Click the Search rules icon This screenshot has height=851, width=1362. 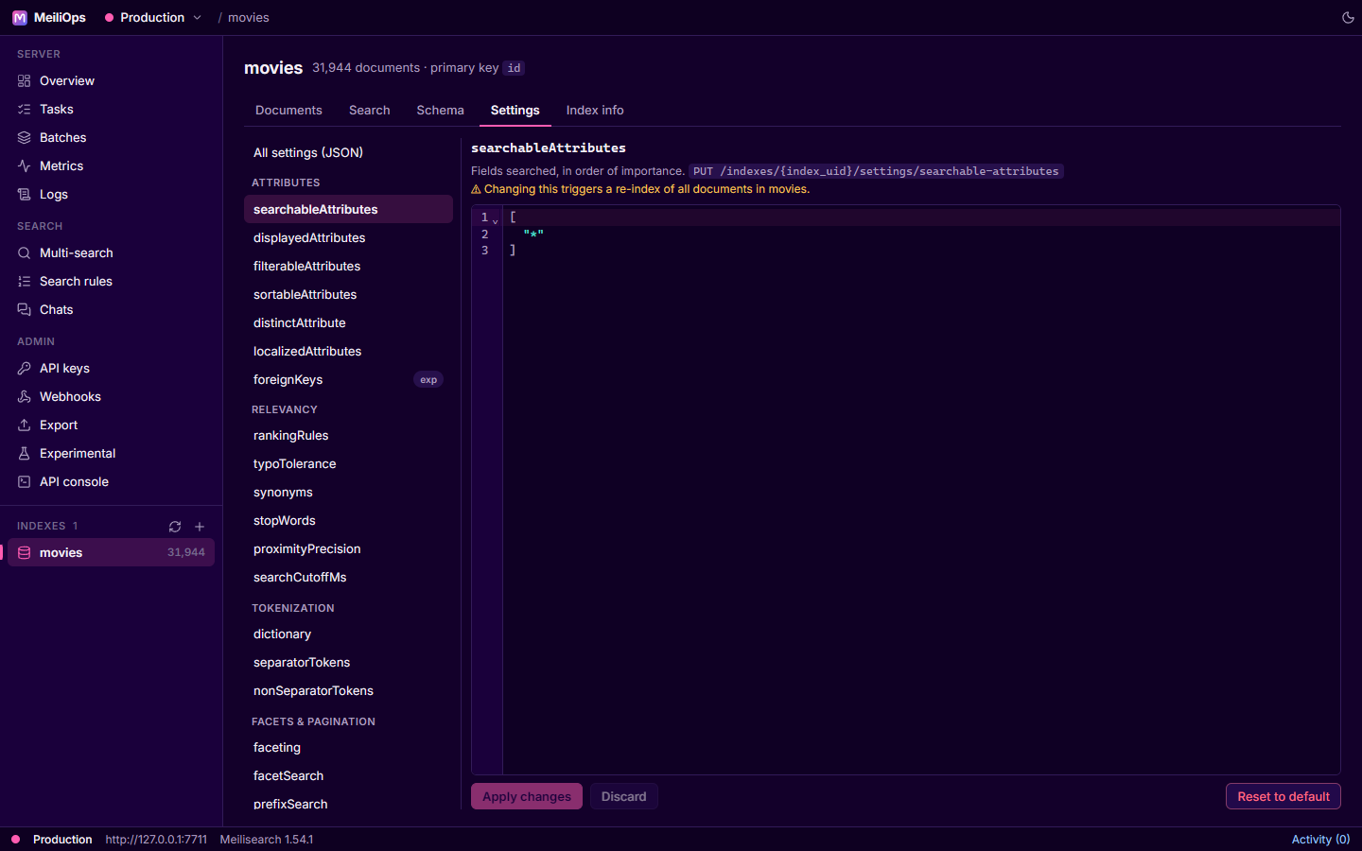click(x=25, y=282)
